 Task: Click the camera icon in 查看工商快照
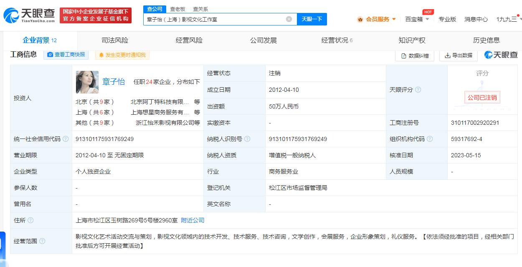[50, 55]
